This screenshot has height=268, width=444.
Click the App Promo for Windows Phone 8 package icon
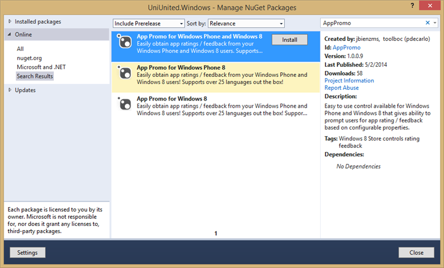coord(124,73)
